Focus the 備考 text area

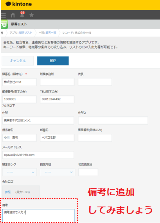[x=38, y=216]
